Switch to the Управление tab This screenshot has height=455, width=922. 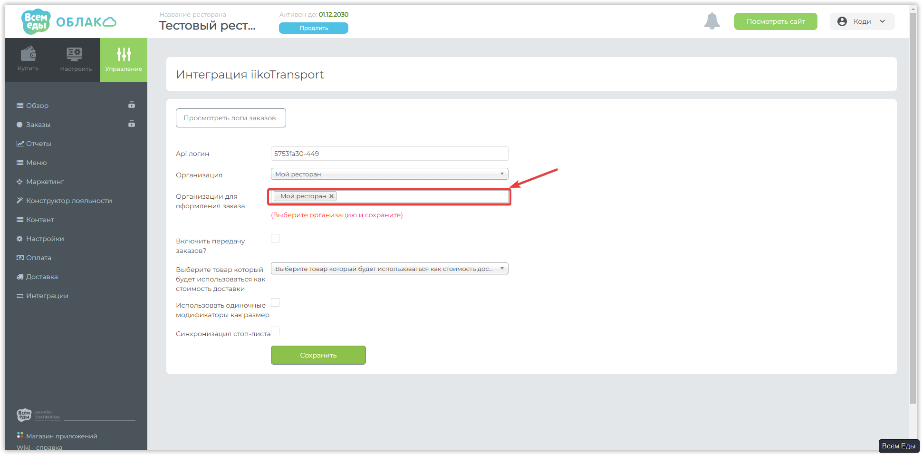tap(124, 60)
